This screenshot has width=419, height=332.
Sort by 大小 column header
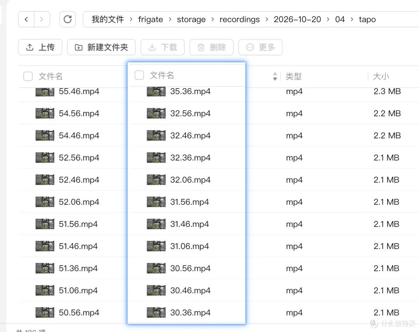[381, 76]
